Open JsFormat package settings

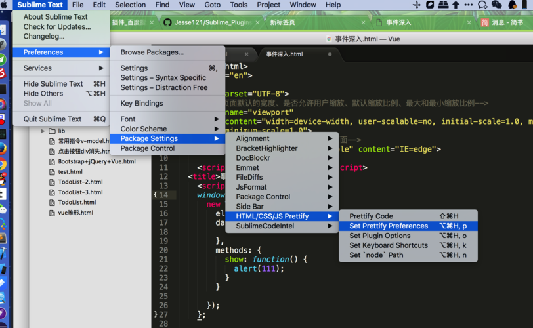[282, 187]
